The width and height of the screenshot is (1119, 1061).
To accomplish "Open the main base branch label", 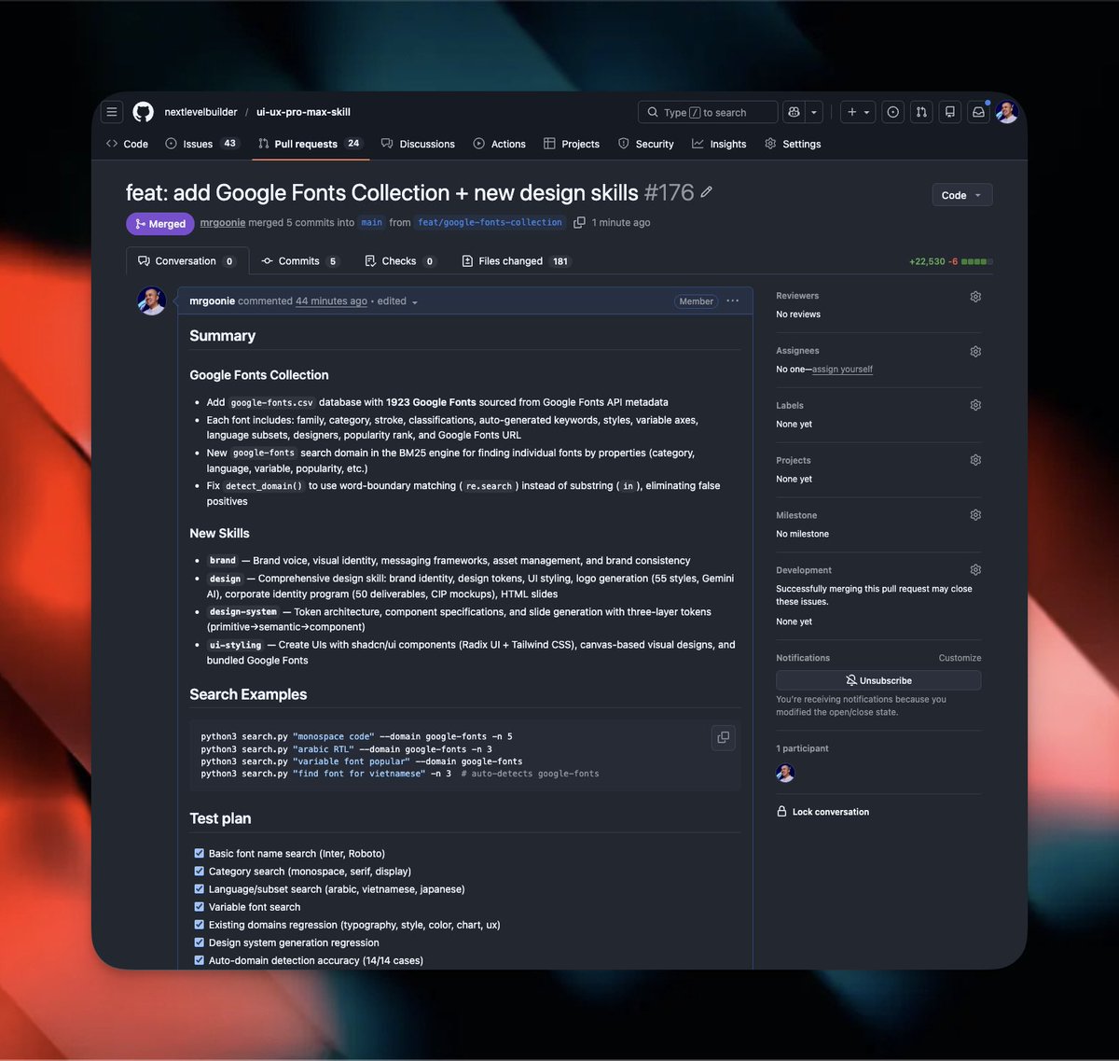I will click(371, 222).
